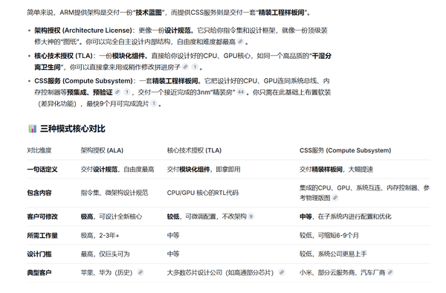The width and height of the screenshot is (446, 293).
Task: Select the 典型客户 row label
Action: (39, 272)
